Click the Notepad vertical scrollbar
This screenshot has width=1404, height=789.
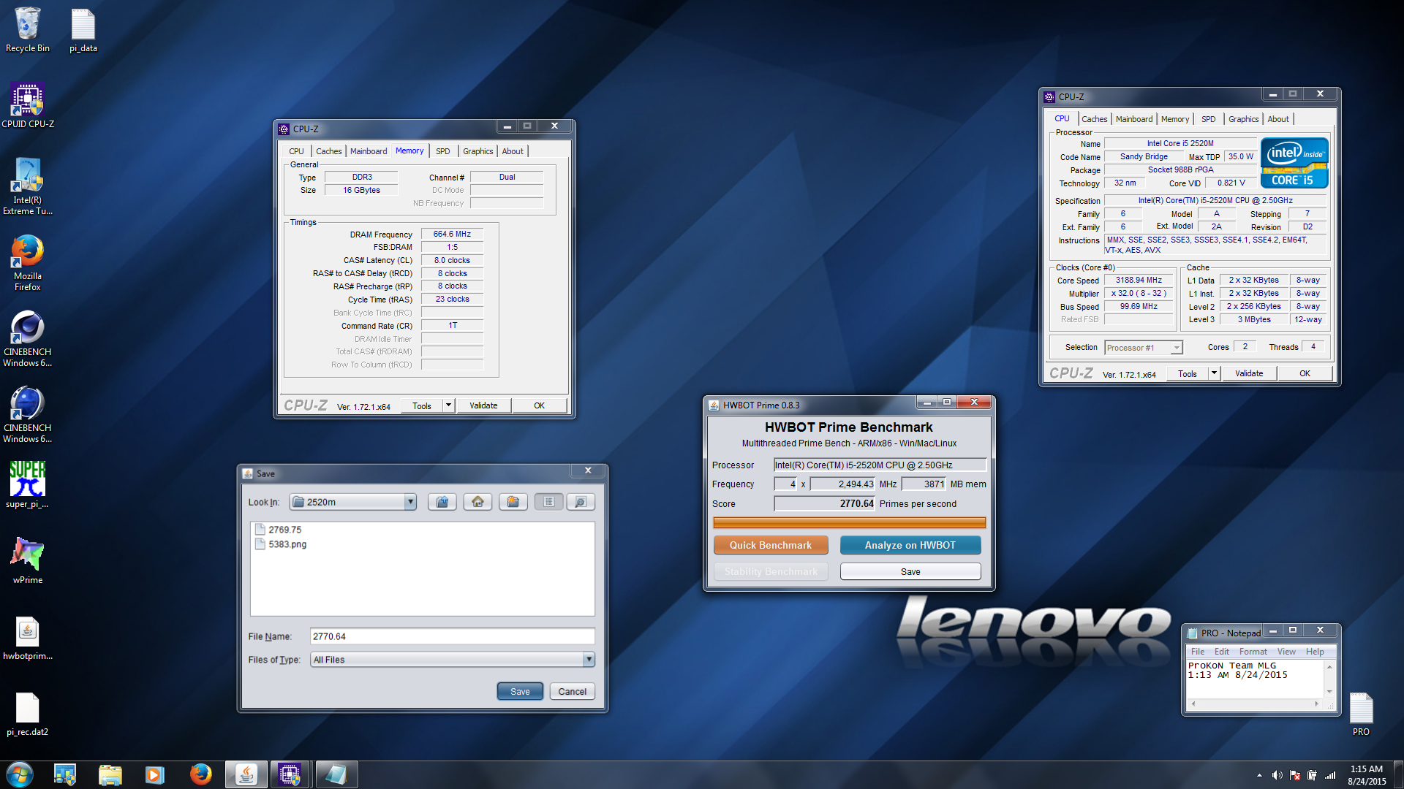tap(1329, 679)
